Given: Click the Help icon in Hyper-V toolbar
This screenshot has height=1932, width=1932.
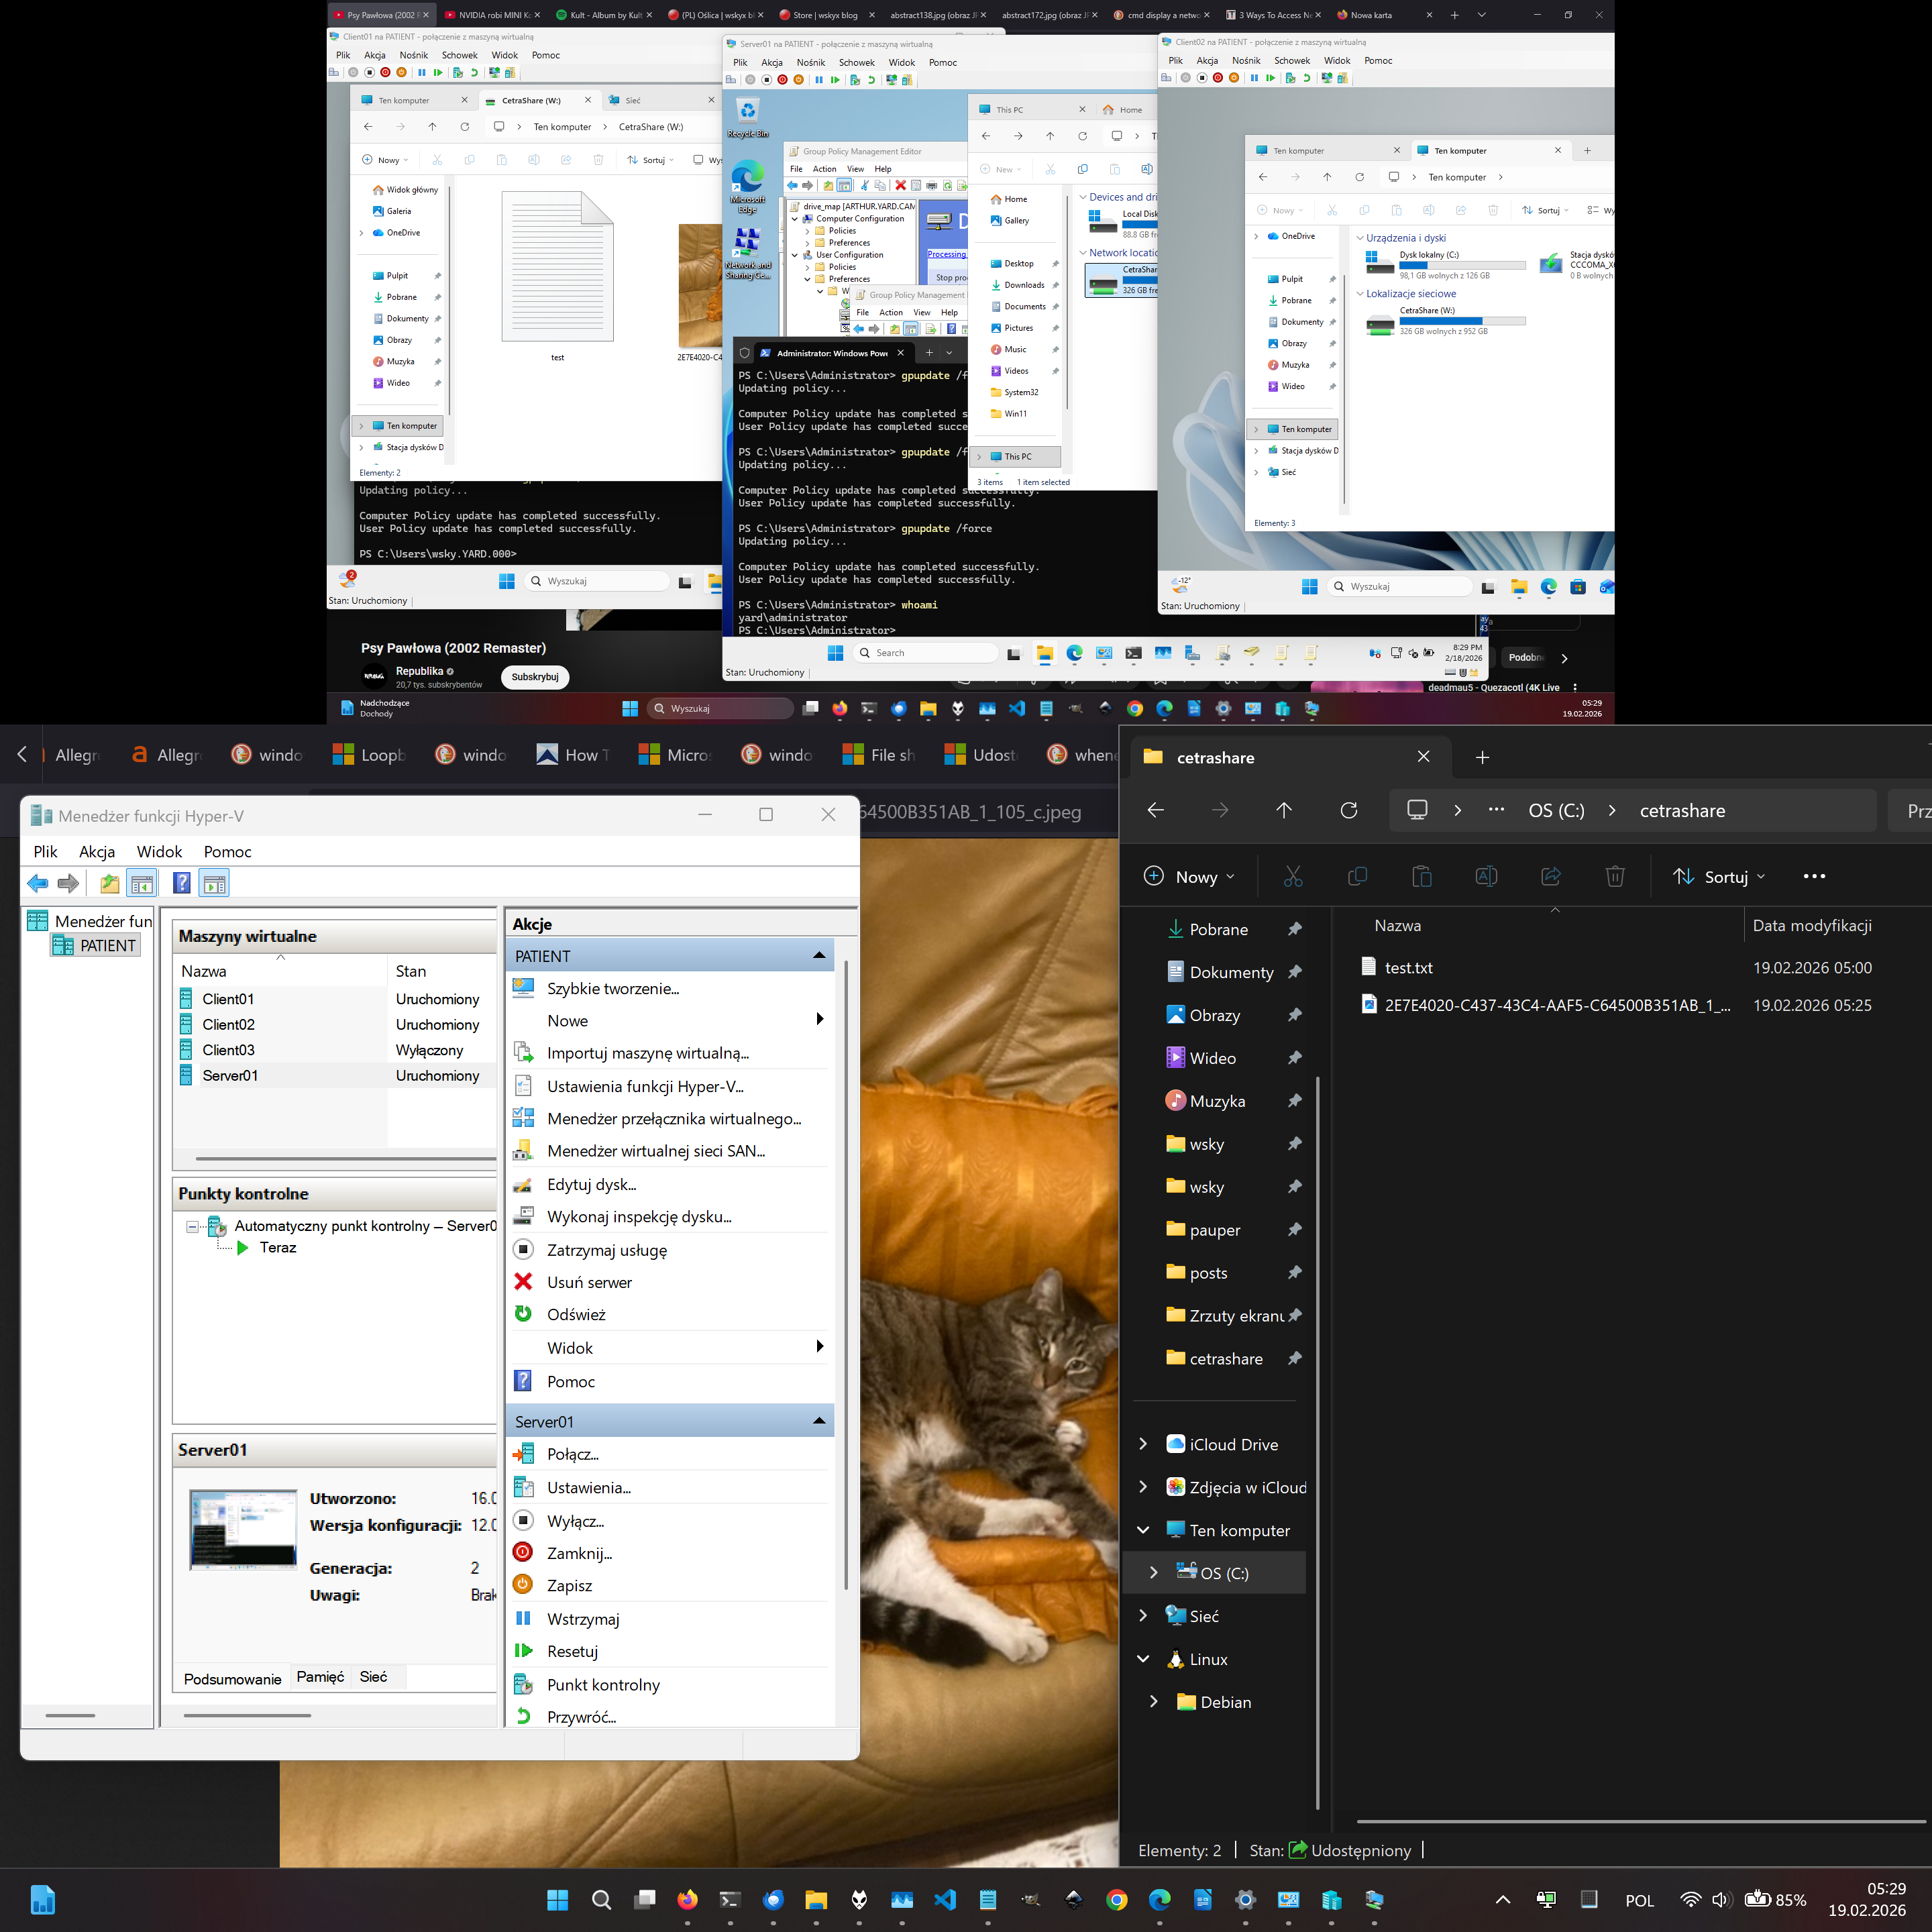Looking at the screenshot, I should (x=181, y=883).
